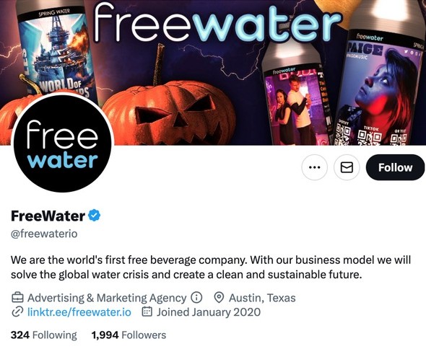Open the info icon beside Advertising & Marketing Agency
The height and width of the screenshot is (349, 426).
[x=196, y=297]
